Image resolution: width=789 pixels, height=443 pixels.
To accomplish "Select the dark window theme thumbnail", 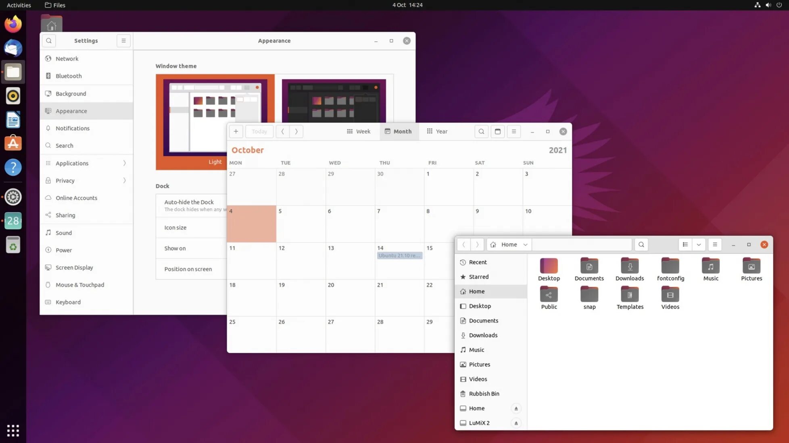I will pos(334,101).
